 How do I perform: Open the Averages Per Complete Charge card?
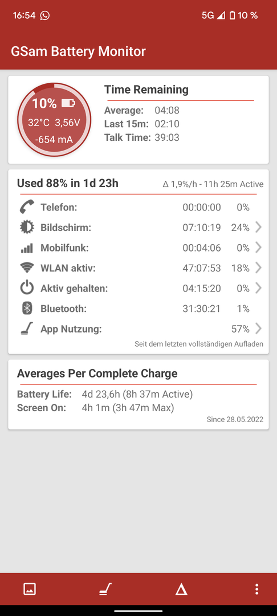138,395
